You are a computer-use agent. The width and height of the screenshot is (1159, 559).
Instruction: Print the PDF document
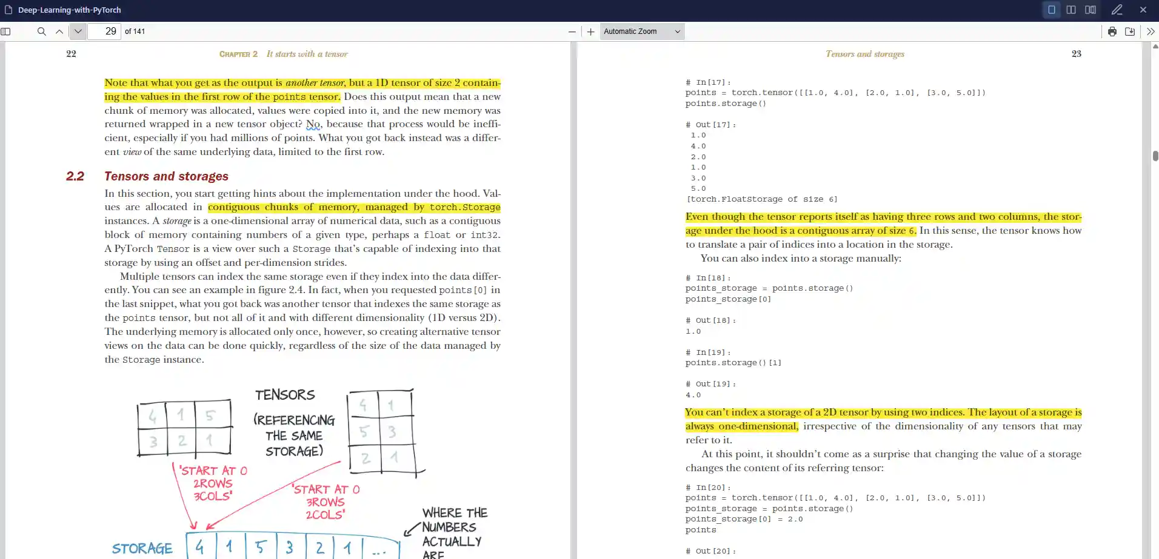pos(1112,31)
